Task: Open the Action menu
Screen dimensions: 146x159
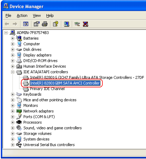Action: click(22, 16)
